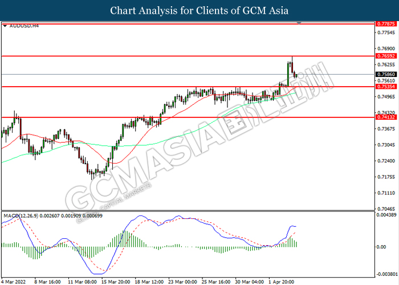399x285 pixels.
Task: Click the 18 Mar 12:00 time label
Action: point(149,282)
